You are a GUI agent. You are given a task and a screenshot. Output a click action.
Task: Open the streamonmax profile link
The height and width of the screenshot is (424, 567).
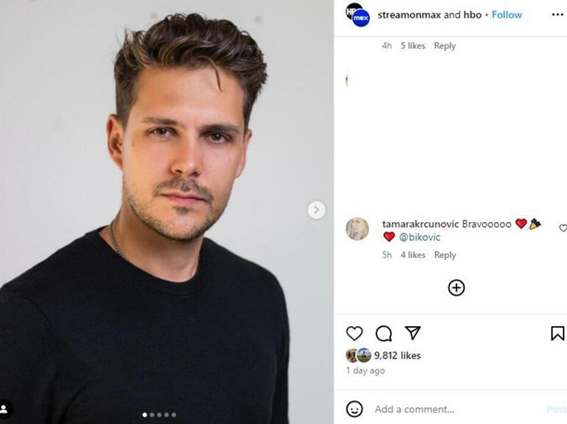(408, 15)
